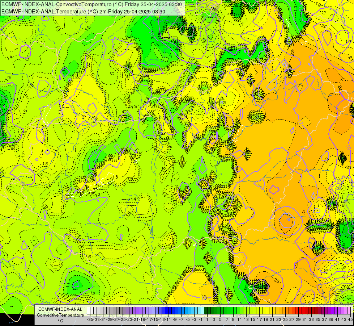
Task: Select the ECMWF-INDEX-ANAL legend heading
Action: pos(60,309)
